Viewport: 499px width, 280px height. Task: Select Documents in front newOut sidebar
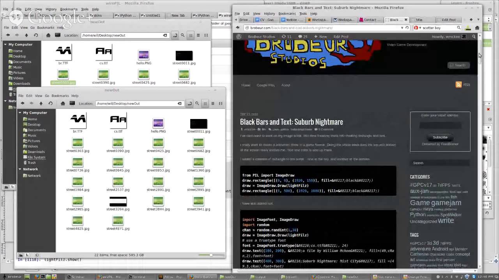pyautogui.click(x=37, y=130)
